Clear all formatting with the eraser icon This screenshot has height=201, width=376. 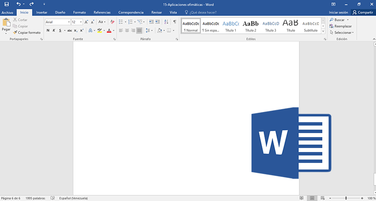point(112,22)
